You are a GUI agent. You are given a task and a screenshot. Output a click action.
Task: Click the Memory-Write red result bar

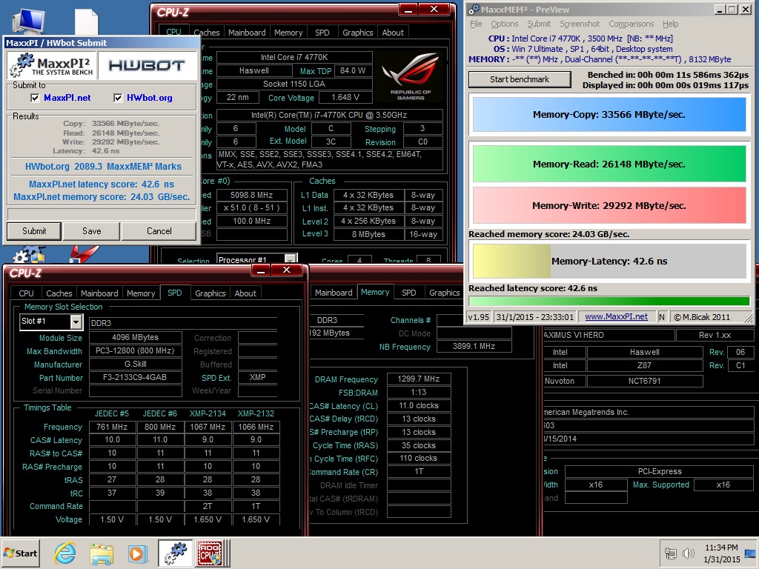[609, 206]
